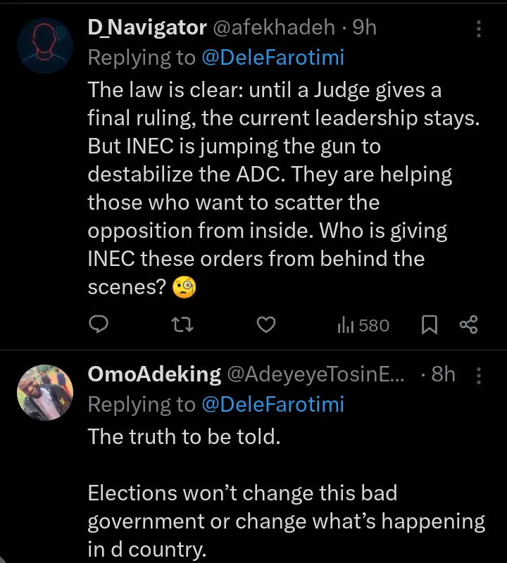Click the 9h timestamp

pos(365,27)
